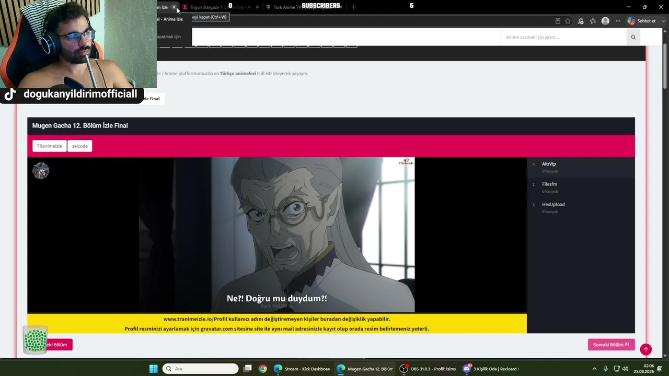
Task: Switch to OBS 31.0.3 taskbar window
Action: [x=428, y=369]
